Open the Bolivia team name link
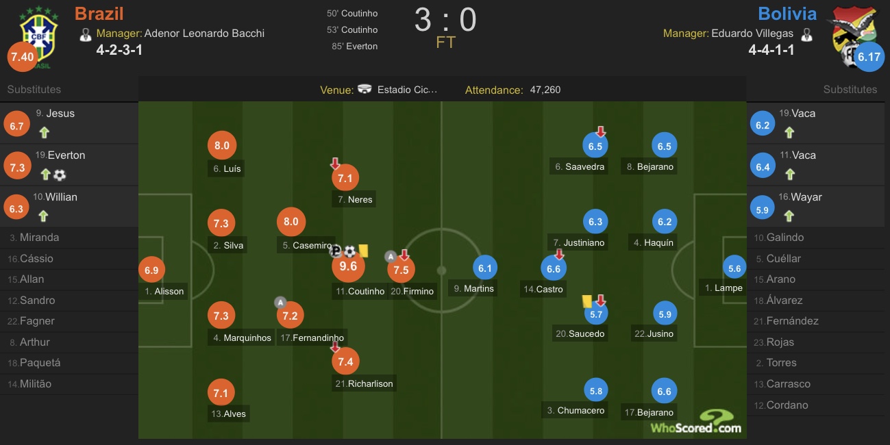The width and height of the screenshot is (890, 445). tap(787, 14)
